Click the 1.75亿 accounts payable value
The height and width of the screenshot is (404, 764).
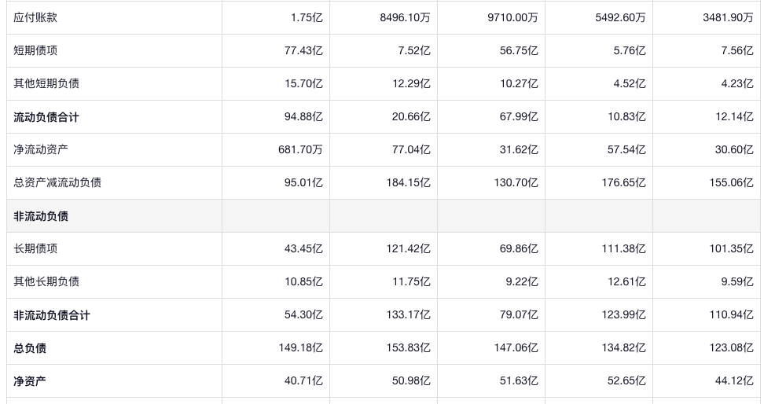pos(307,17)
